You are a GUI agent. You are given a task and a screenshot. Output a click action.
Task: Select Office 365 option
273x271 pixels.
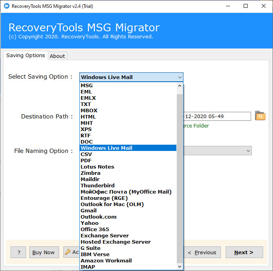128,230
